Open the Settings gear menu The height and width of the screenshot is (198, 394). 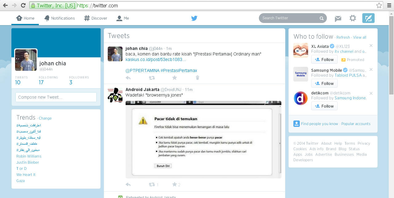point(353,18)
